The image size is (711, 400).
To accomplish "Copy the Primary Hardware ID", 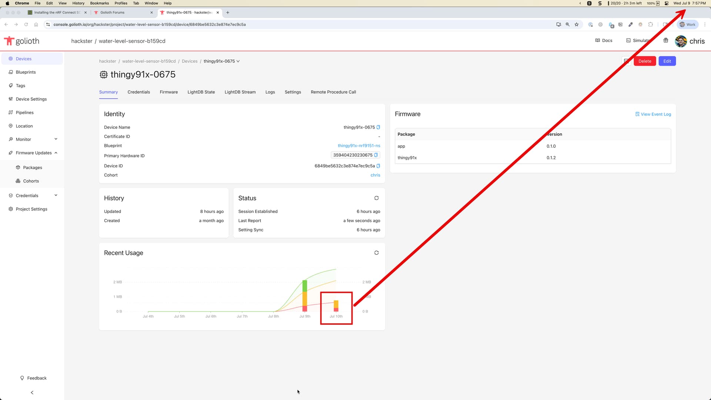I will [x=376, y=155].
